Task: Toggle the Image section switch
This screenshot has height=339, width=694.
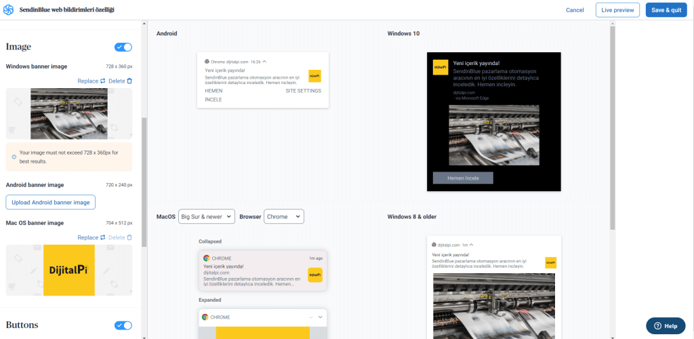Action: (123, 47)
